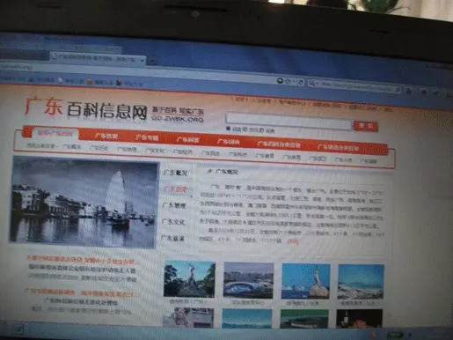This screenshot has width=453, height=340.
Task: Click the bookmark star icon in address bar
Action: point(289,81)
